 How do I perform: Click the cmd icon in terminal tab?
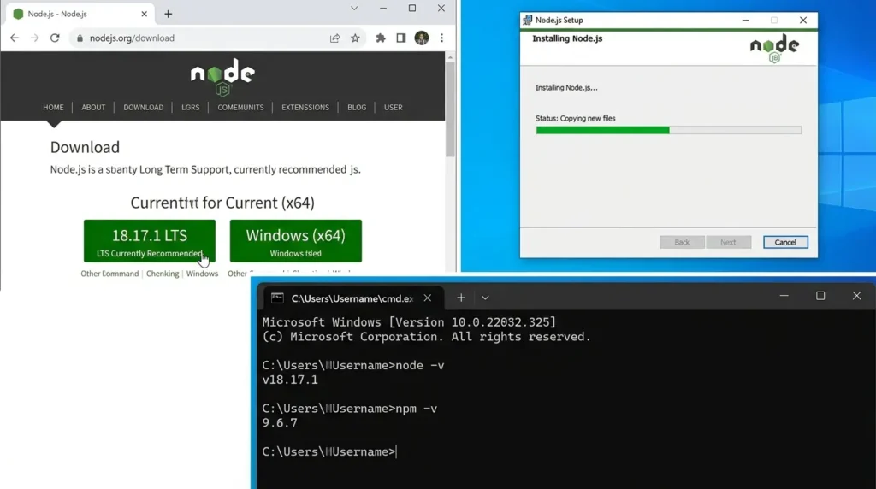(x=277, y=298)
